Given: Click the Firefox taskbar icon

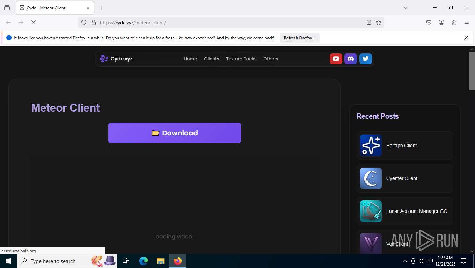Looking at the screenshot, I should click(x=178, y=261).
